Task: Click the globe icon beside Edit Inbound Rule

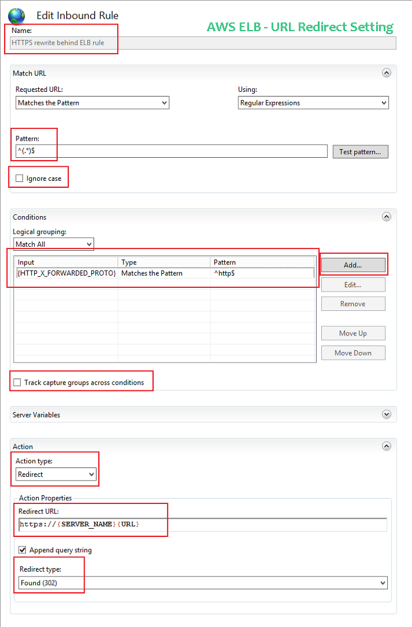Action: coord(16,16)
